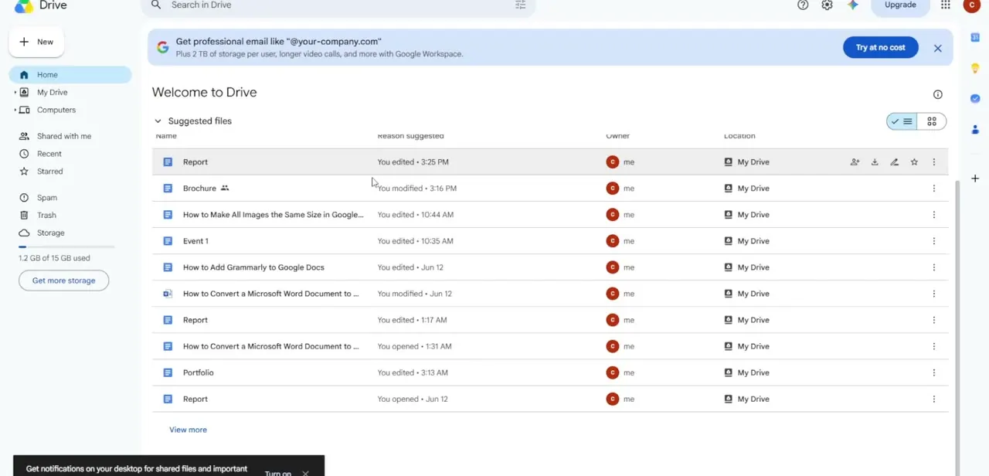989x476 pixels.
Task: Open more actions for Grammarly document row
Action: coord(933,267)
